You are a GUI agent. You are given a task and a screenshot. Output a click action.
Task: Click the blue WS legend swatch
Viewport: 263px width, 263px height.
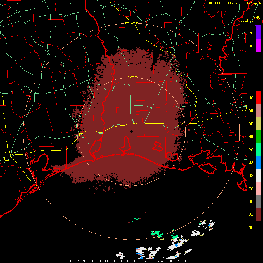258,162
